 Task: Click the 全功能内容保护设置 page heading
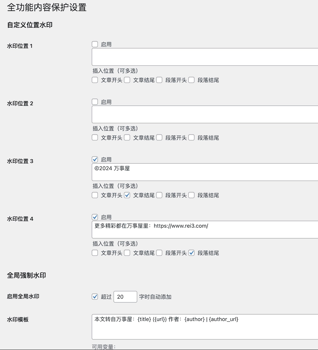click(x=47, y=7)
